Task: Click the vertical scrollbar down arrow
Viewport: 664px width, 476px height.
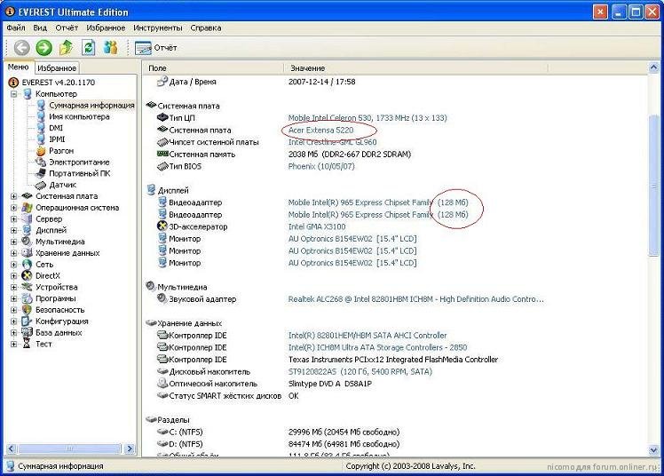Action: 653,450
